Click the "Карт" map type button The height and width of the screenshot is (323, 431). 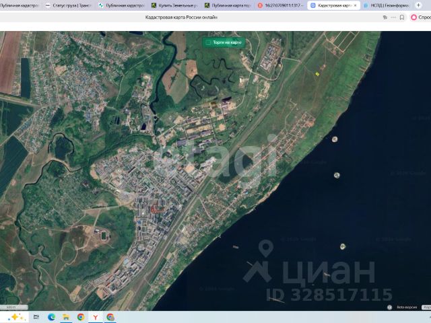coord(426,308)
